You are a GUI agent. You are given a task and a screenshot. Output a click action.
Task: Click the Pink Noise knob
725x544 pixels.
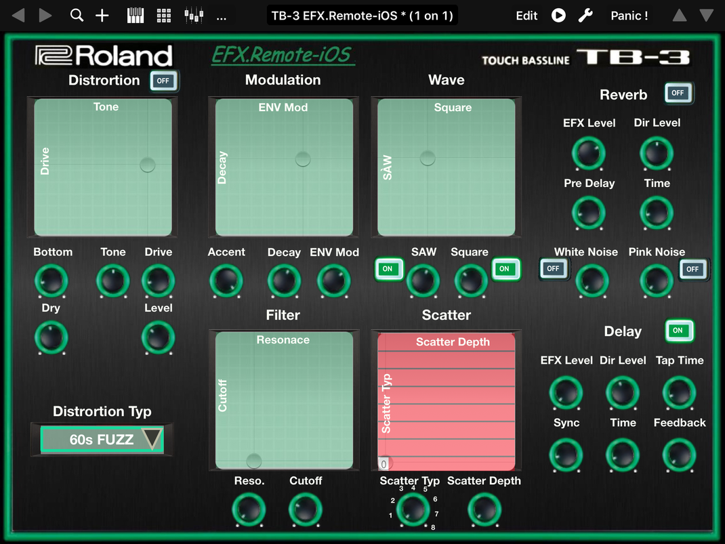click(657, 280)
